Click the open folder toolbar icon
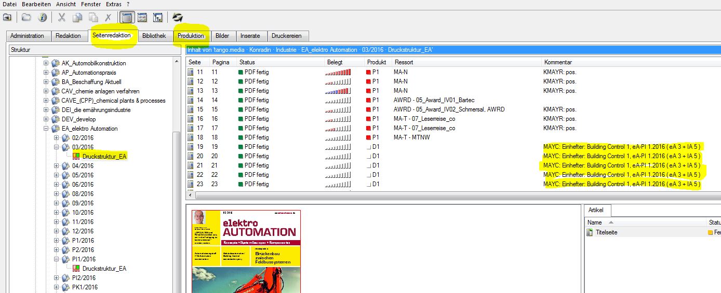The image size is (721, 293). pyautogui.click(x=26, y=18)
